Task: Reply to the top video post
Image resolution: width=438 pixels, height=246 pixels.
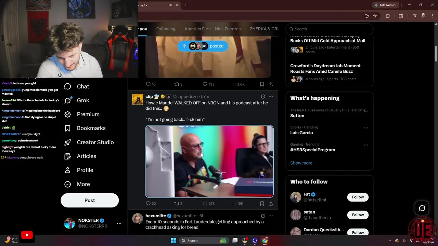Action: (151, 84)
